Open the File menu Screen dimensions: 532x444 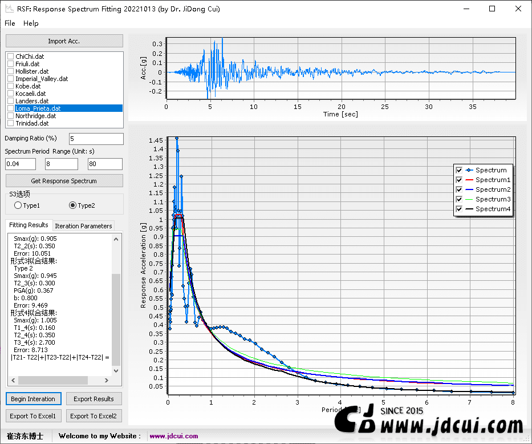point(10,23)
